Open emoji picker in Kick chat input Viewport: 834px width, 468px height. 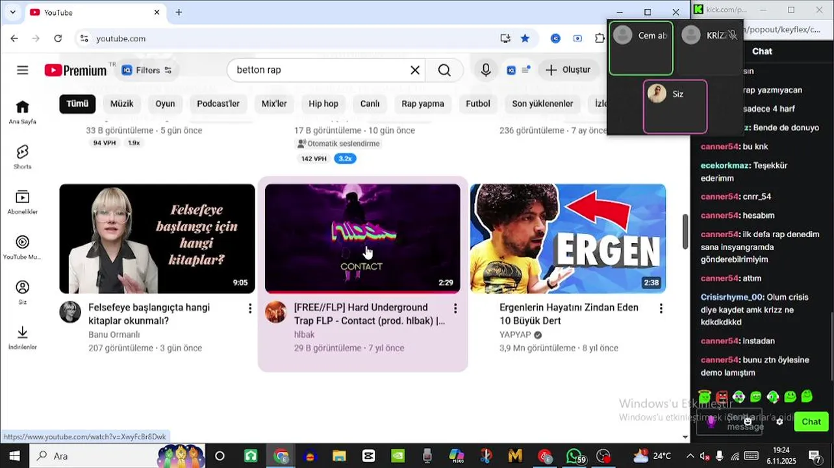click(x=748, y=421)
